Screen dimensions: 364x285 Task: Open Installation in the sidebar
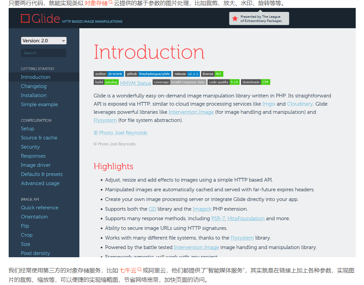[34, 95]
